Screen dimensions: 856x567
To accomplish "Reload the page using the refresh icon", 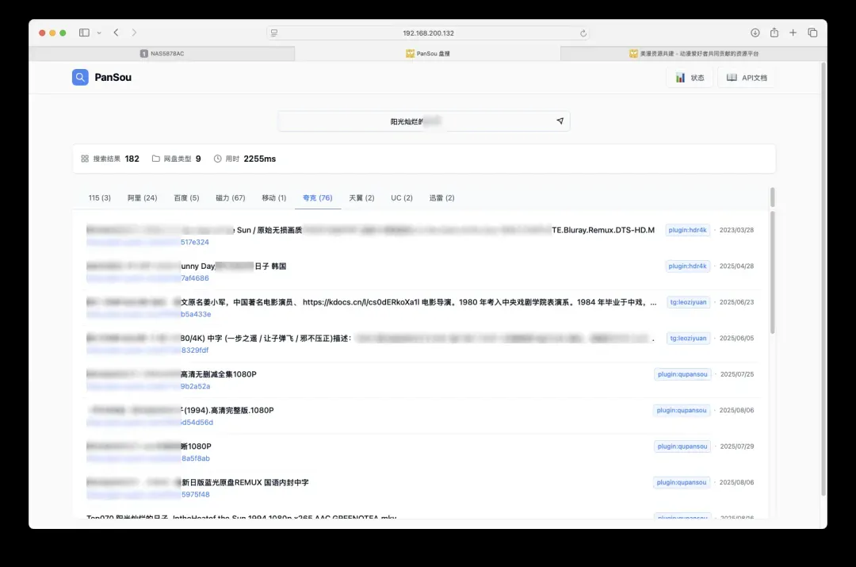I will (x=583, y=33).
